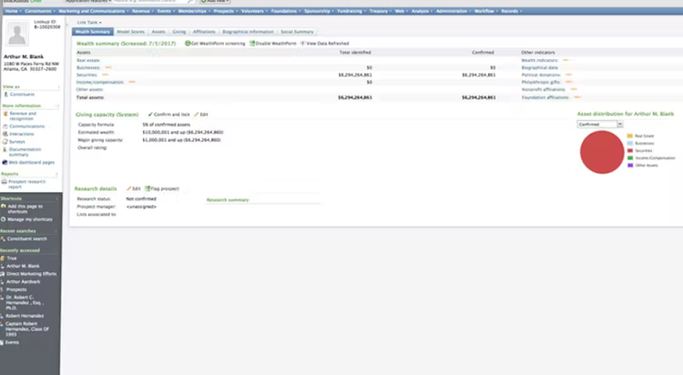Click the Communications icon in sidebar
This screenshot has height=375, width=683.
click(x=5, y=127)
